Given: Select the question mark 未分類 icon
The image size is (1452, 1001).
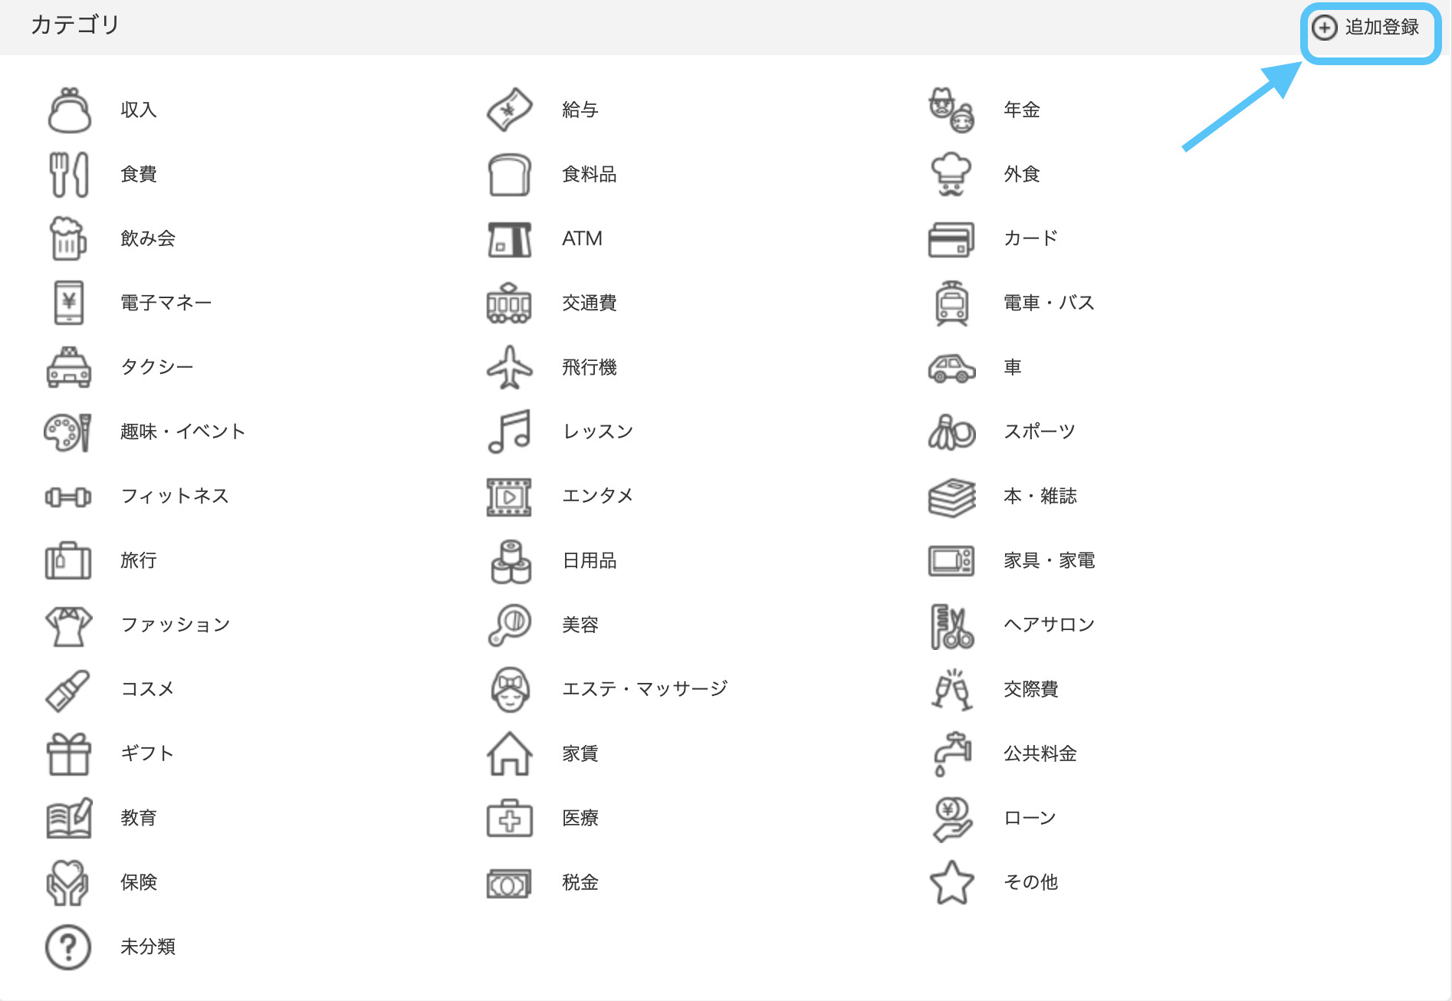Looking at the screenshot, I should [69, 947].
